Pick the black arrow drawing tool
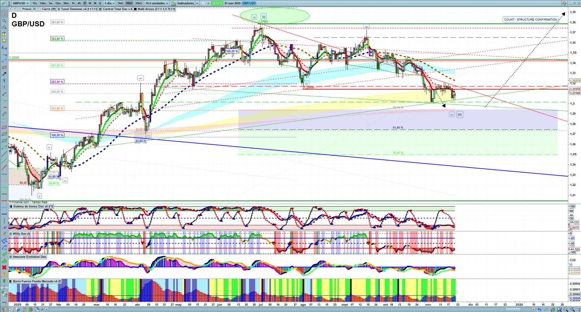The width and height of the screenshot is (581, 312). pyautogui.click(x=4, y=74)
